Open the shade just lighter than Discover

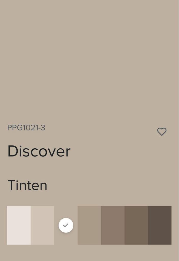(43, 225)
